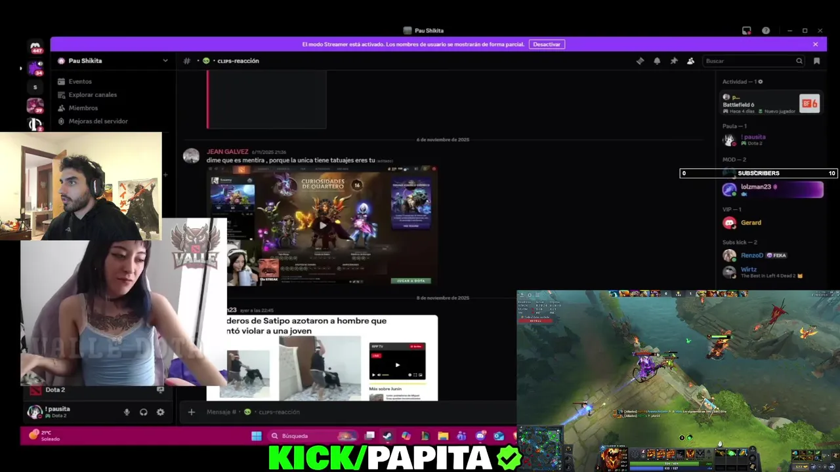Open Discord direct messages home icon
This screenshot has height=472, width=840.
point(35,47)
